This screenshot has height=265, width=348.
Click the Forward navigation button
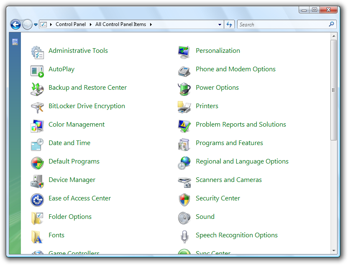tap(27, 24)
